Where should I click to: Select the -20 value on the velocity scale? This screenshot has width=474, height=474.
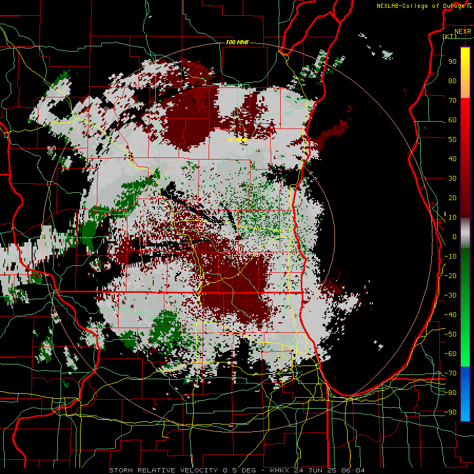pyautogui.click(x=450, y=275)
